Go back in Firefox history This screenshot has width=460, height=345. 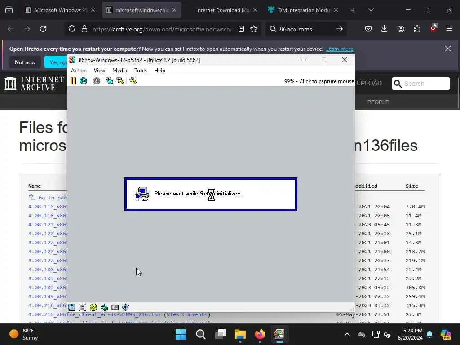(x=11, y=29)
